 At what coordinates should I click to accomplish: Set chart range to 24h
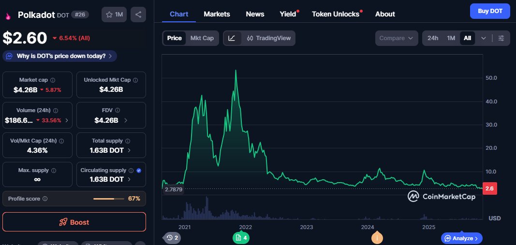pyautogui.click(x=433, y=38)
